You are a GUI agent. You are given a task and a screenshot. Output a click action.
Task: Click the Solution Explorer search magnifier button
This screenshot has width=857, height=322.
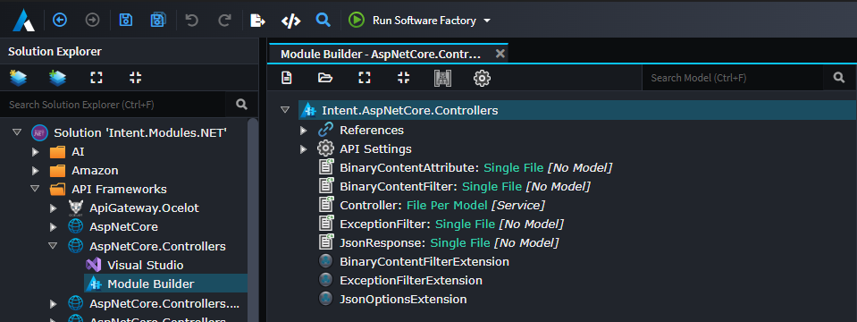click(241, 105)
